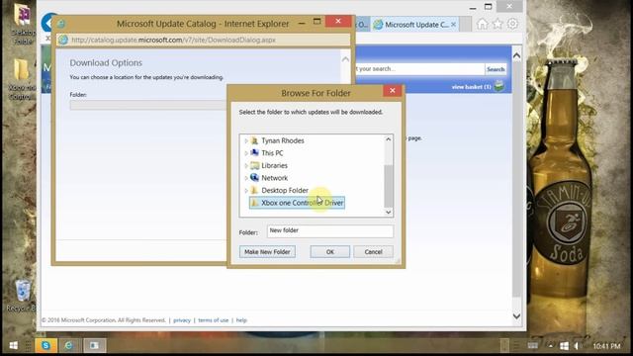
Task: Click the Download Options Folder path field
Action: coord(148,105)
